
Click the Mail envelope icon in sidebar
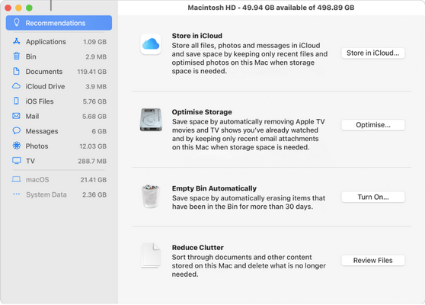pyautogui.click(x=16, y=116)
